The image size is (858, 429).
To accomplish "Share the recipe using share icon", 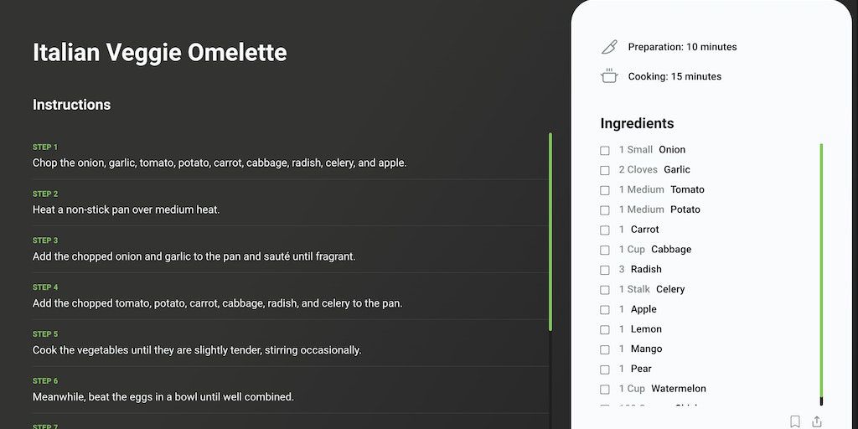I will click(817, 421).
